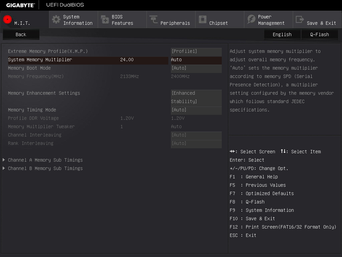Select Memory Enhancement Settings label

click(44, 93)
